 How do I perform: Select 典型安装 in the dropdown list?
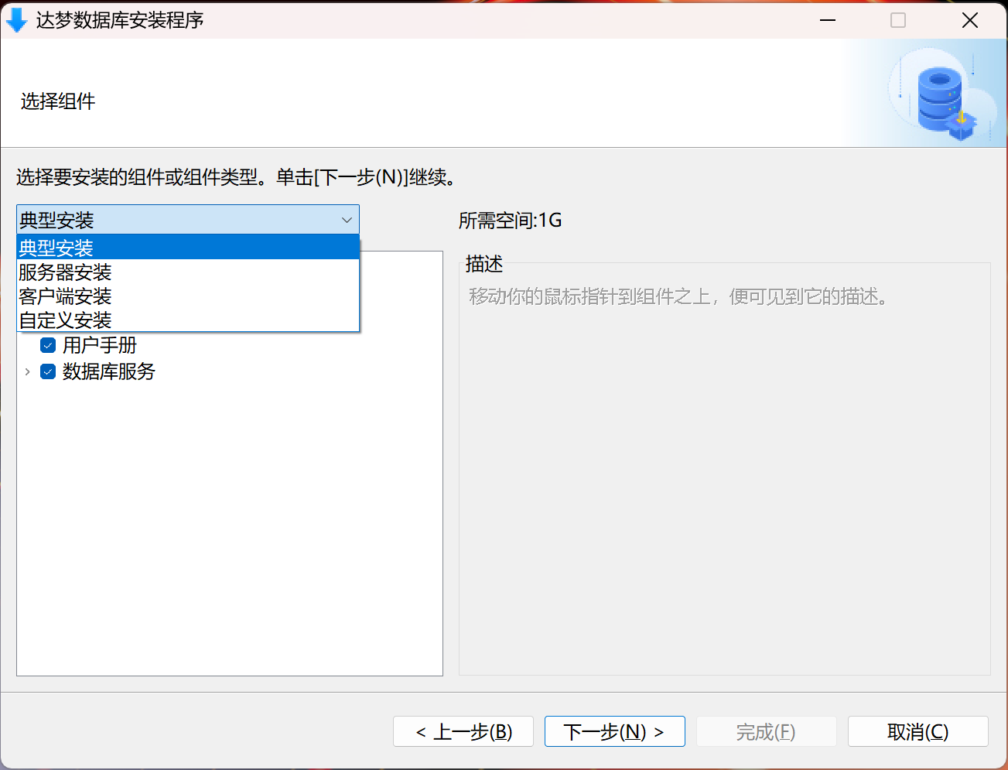[x=188, y=248]
